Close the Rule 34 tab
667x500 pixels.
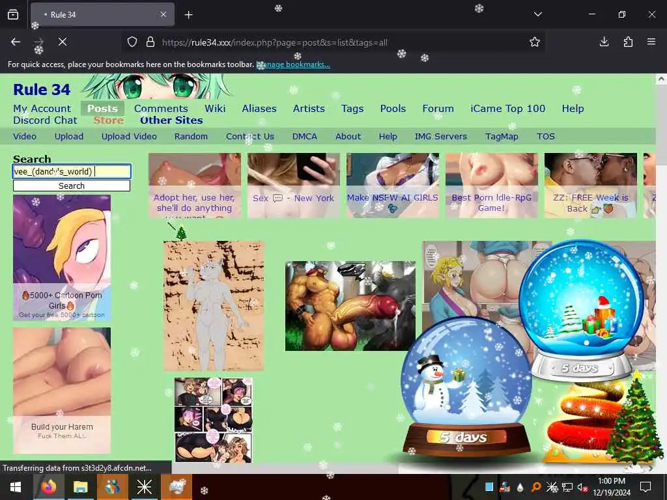[163, 14]
